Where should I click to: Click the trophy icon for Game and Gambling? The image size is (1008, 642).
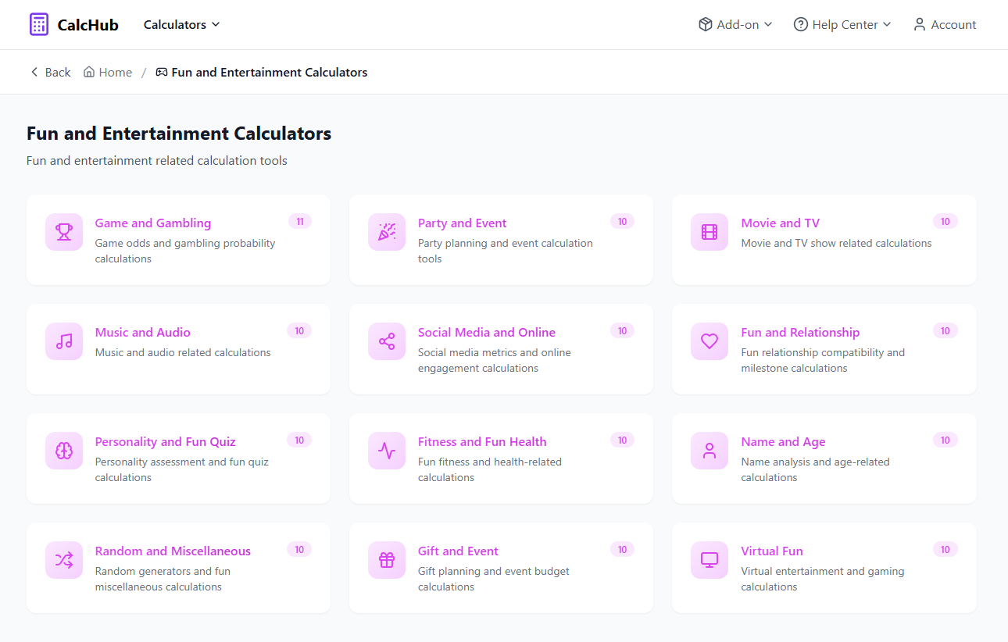(x=64, y=232)
